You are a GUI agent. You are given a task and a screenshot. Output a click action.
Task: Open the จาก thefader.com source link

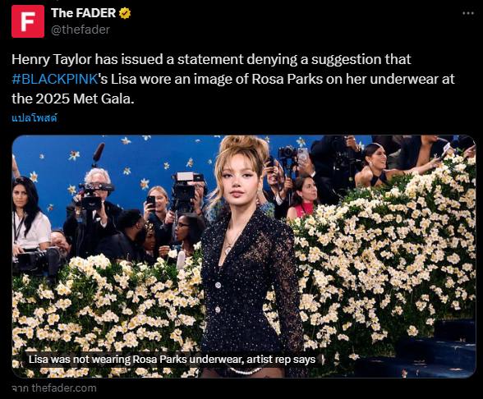(x=54, y=388)
